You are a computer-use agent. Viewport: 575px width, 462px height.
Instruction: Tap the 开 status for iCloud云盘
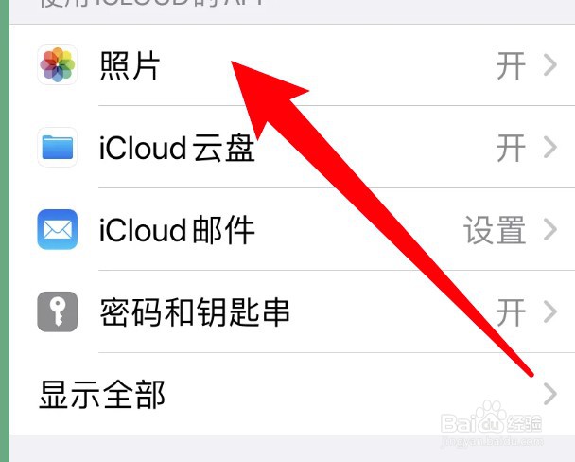[511, 148]
